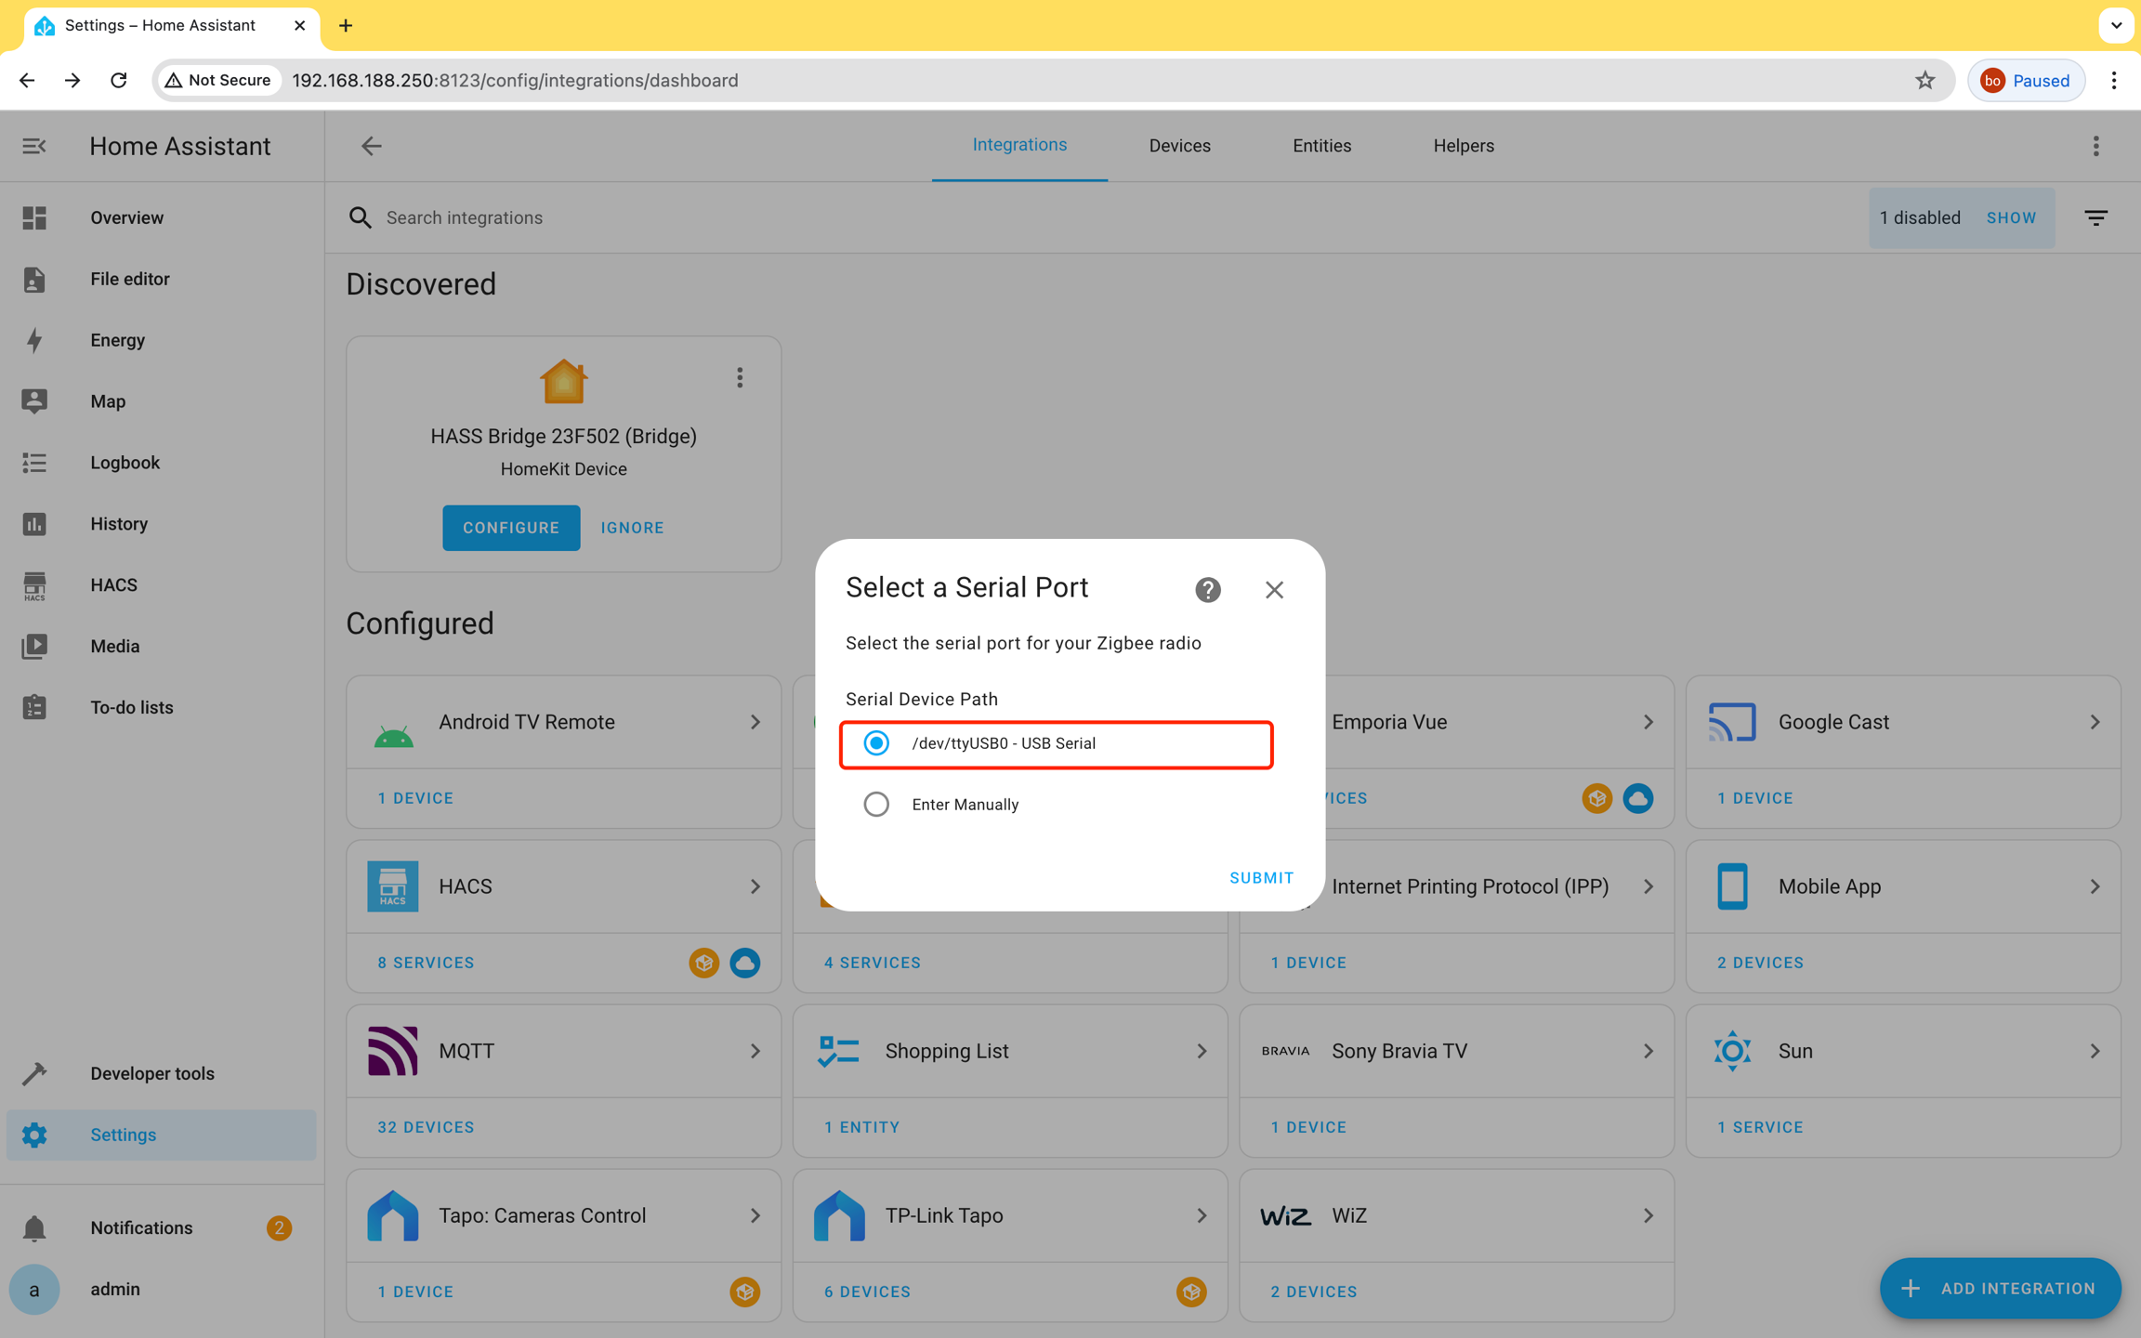This screenshot has height=1338, width=2141.
Task: Expand Google Cast integration chevron
Action: (x=2095, y=722)
